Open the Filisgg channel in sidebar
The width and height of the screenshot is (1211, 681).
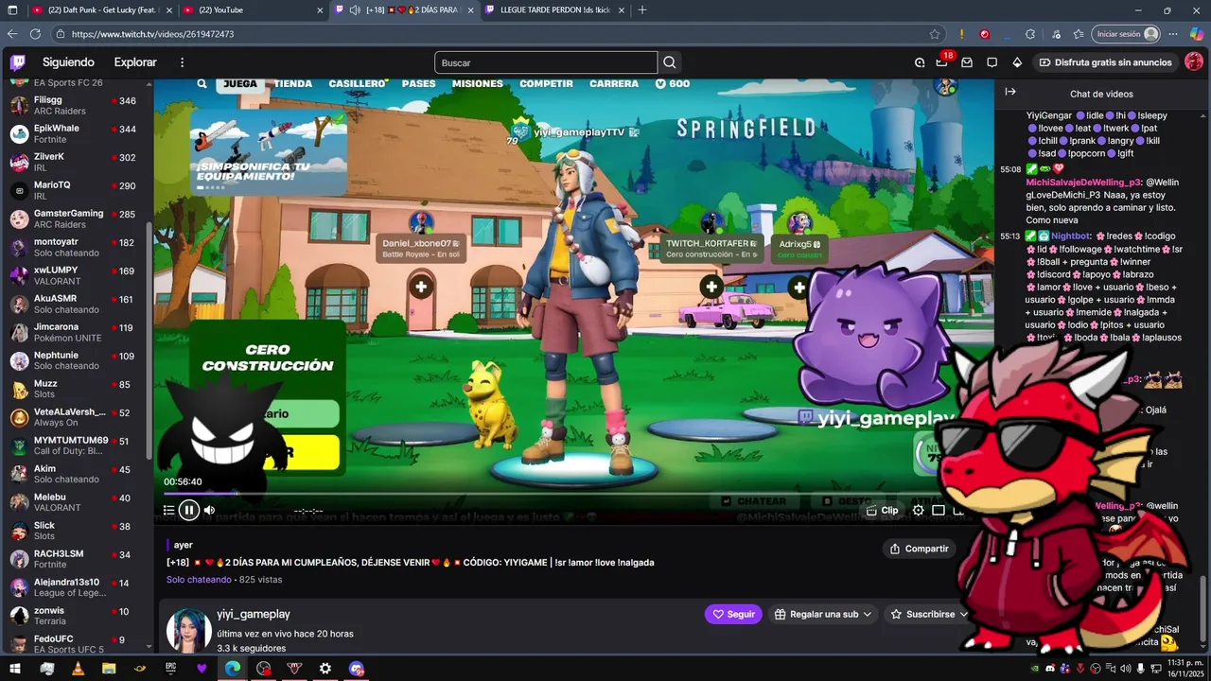pyautogui.click(x=76, y=105)
